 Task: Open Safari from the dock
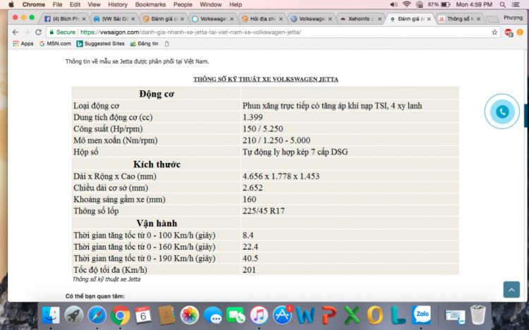[97, 315]
